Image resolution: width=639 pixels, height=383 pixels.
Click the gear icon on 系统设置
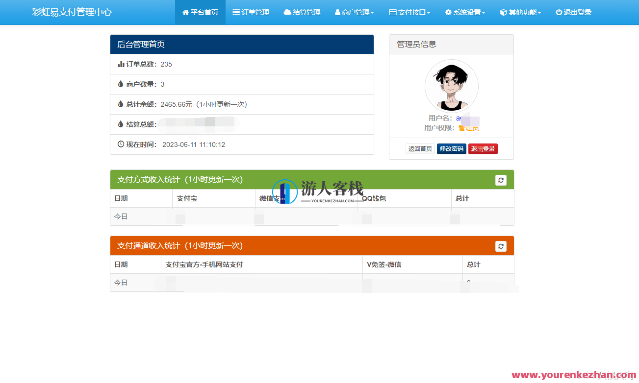coord(448,12)
